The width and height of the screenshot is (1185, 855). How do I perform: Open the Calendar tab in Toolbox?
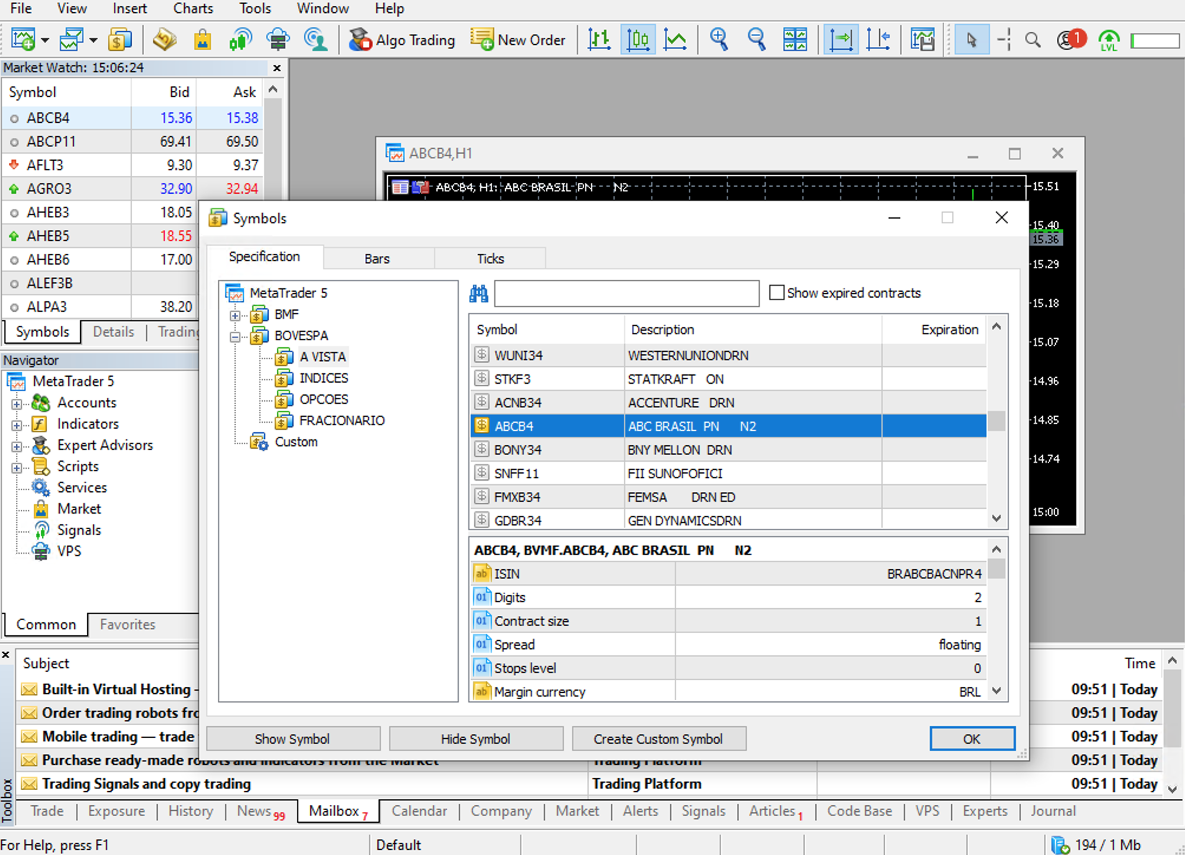point(419,811)
